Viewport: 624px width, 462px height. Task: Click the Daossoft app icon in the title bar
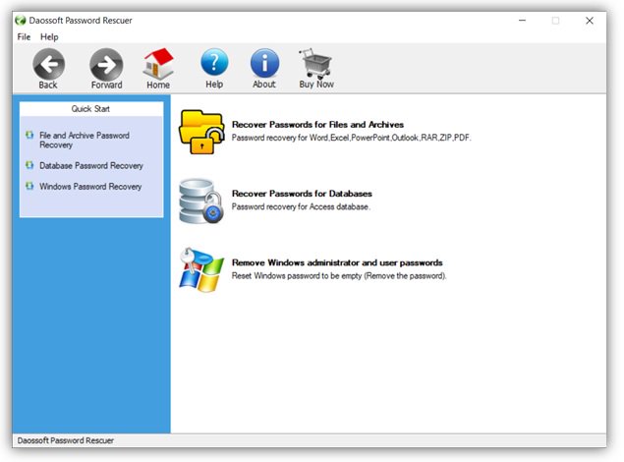21,21
